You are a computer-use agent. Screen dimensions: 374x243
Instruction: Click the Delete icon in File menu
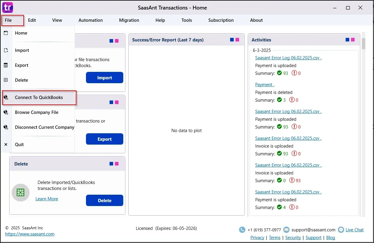6,80
